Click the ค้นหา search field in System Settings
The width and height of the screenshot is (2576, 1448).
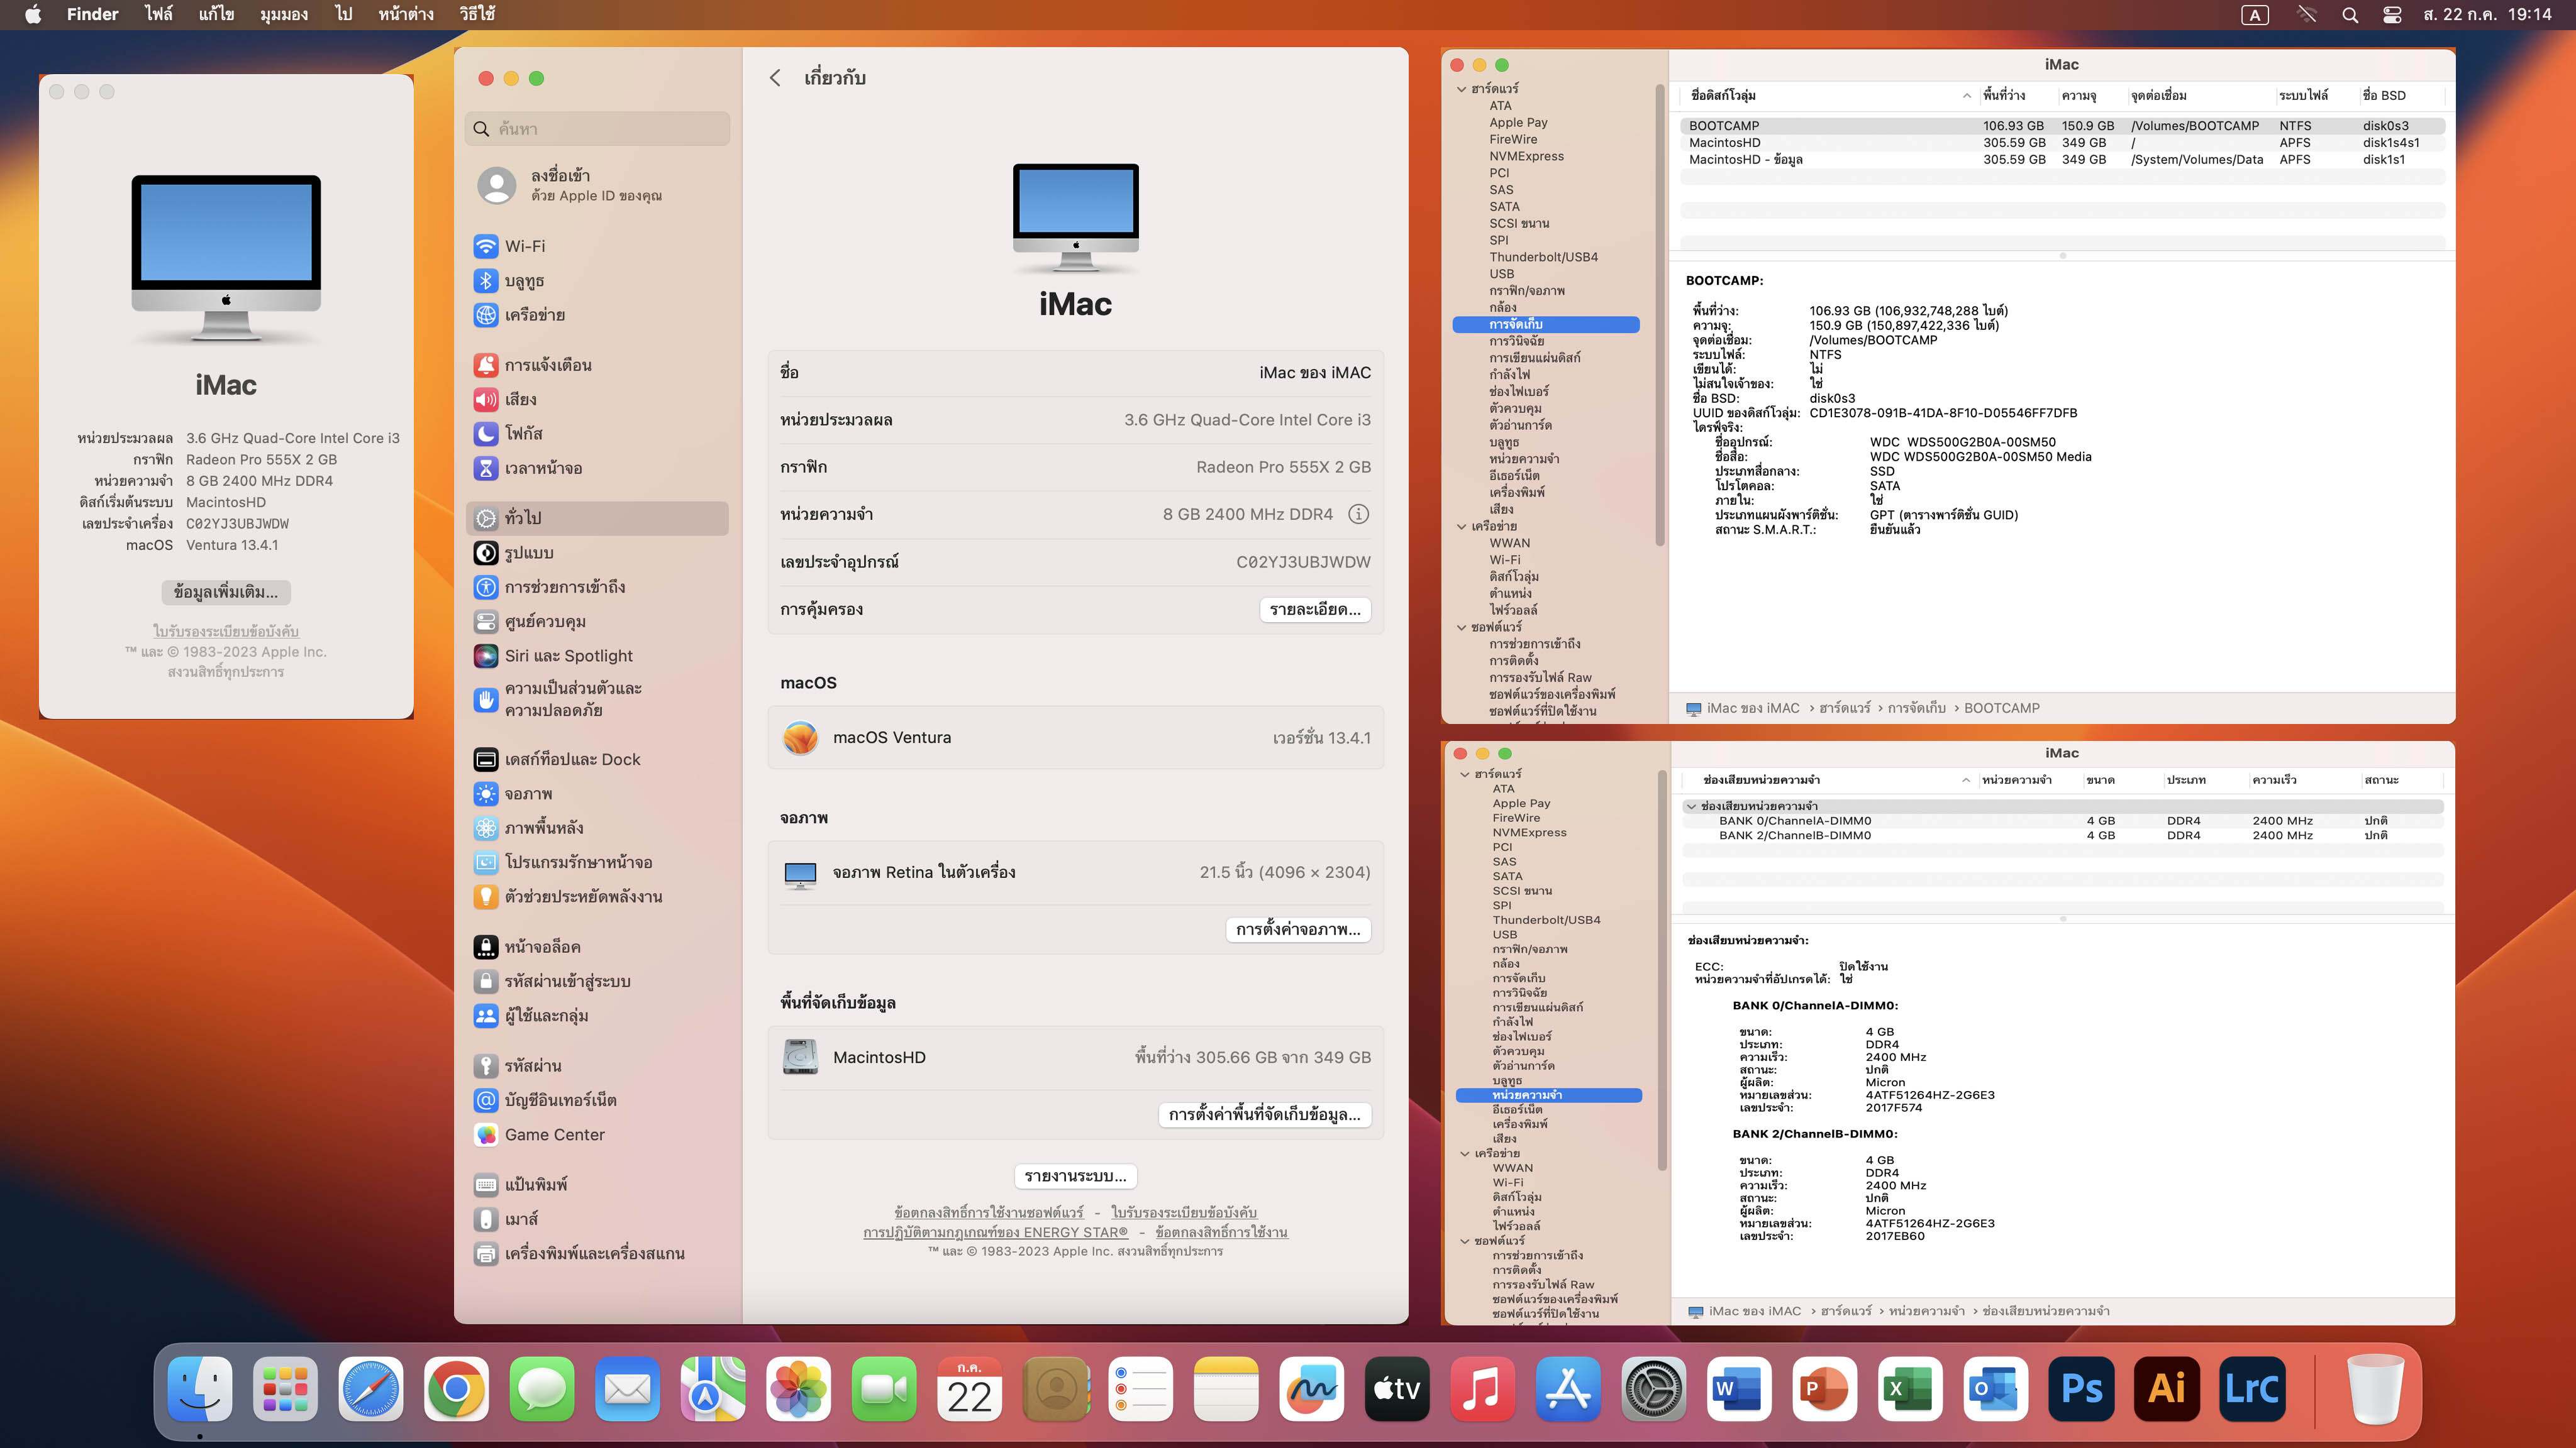tap(597, 129)
